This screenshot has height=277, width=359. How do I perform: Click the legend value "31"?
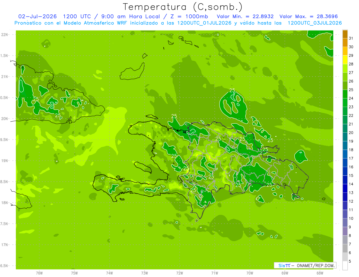[351, 38]
